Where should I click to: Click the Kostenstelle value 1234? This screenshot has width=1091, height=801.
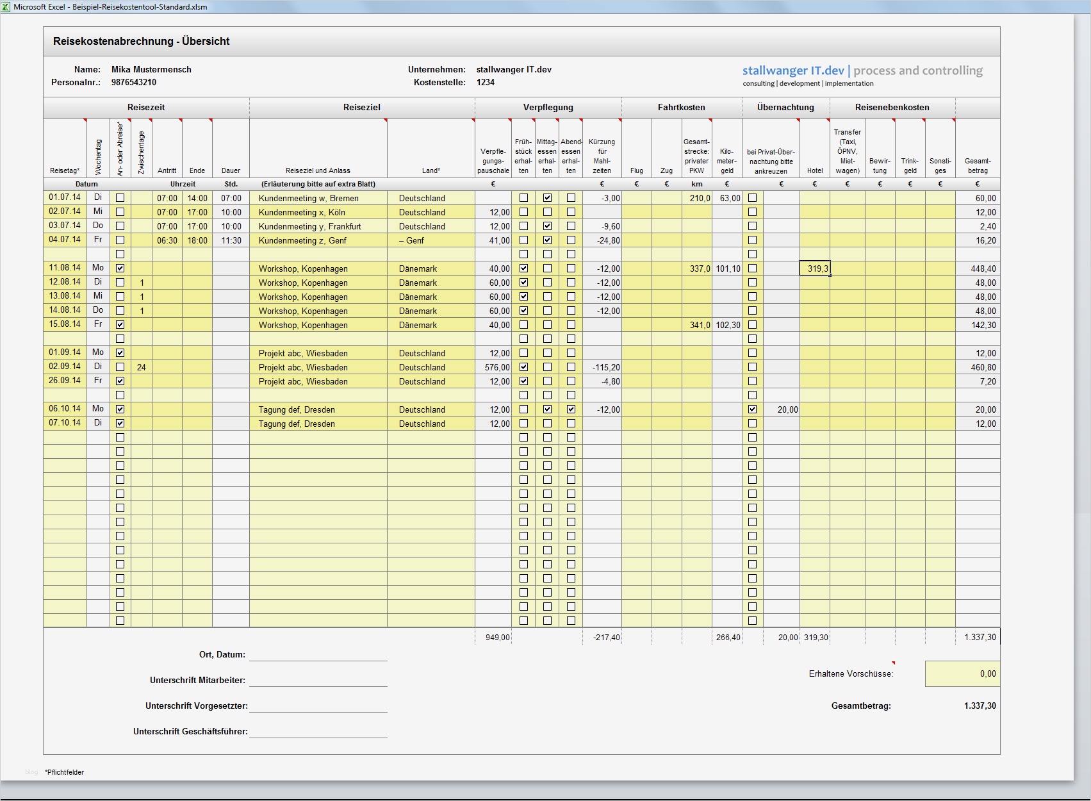pyautogui.click(x=486, y=82)
